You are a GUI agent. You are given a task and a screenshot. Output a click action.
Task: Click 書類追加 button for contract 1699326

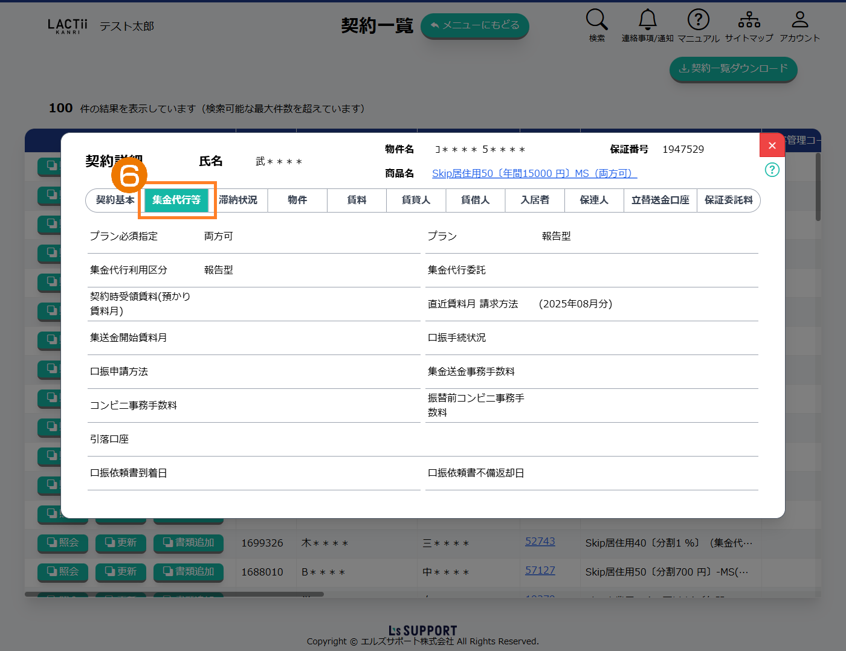point(189,543)
